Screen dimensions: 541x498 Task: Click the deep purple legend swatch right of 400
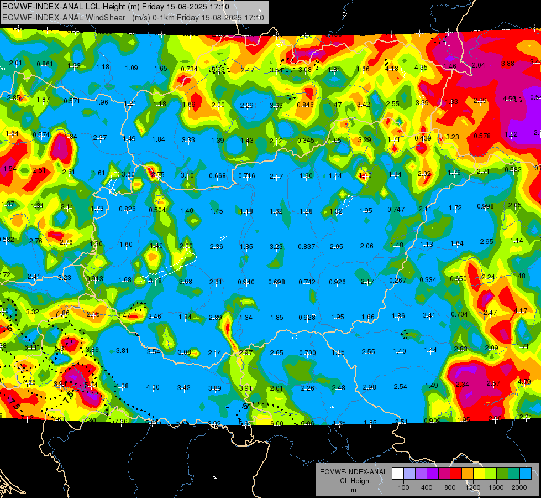pyautogui.click(x=433, y=474)
